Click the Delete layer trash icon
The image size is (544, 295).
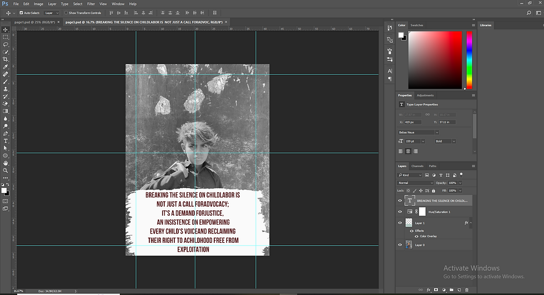coord(467,289)
